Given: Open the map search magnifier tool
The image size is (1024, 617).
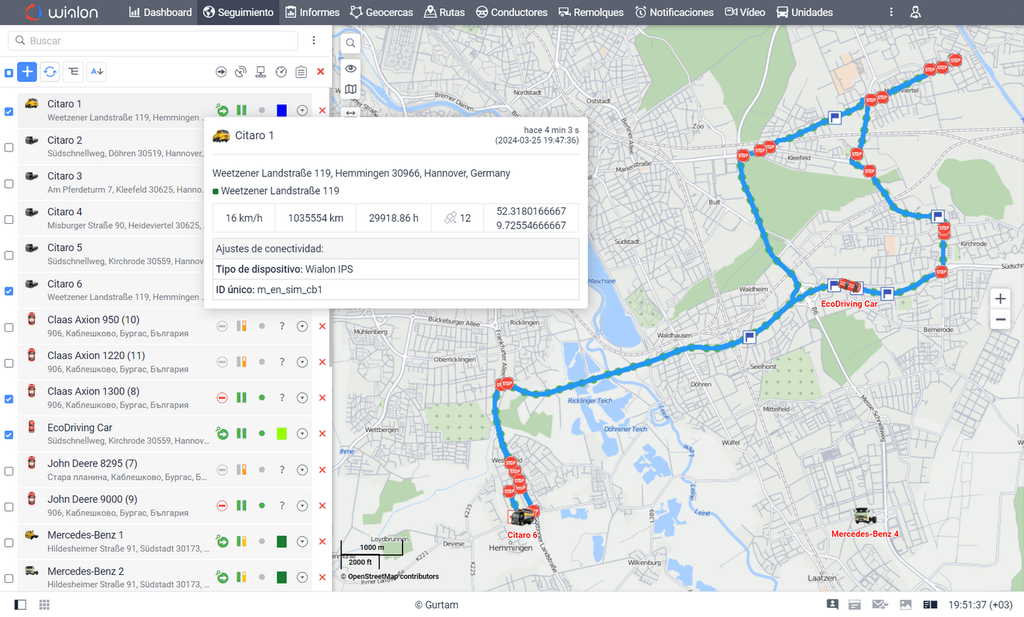Looking at the screenshot, I should click(351, 43).
